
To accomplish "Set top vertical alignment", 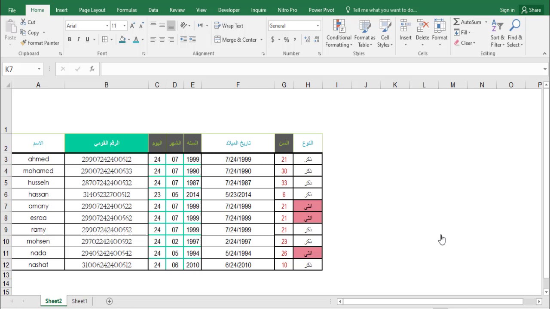I will tap(153, 26).
